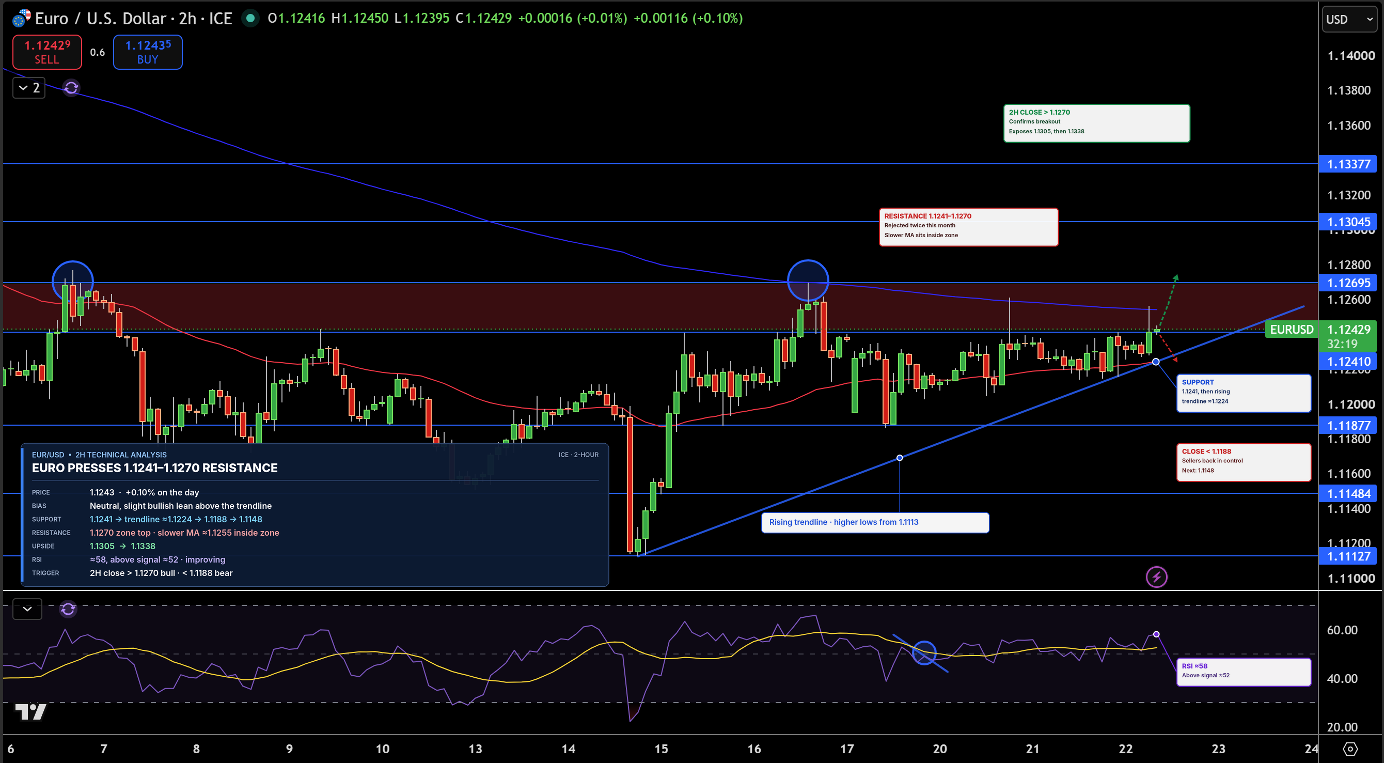Viewport: 1384px width, 763px height.
Task: Click the TradingView logo
Action: click(x=30, y=711)
